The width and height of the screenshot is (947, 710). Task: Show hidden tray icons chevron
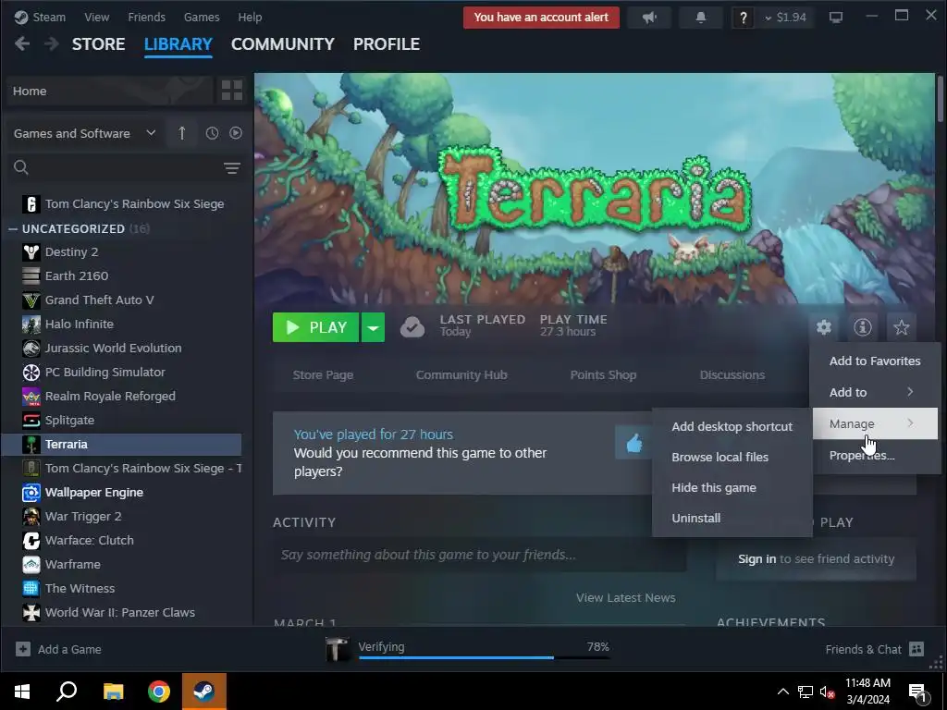[782, 692]
